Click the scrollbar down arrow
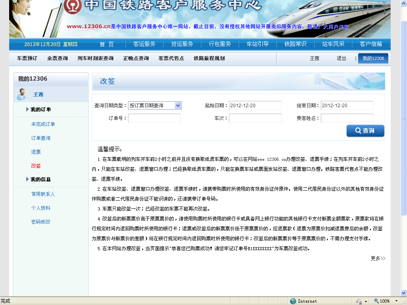Screen dimensions: 407x305 point(404,293)
